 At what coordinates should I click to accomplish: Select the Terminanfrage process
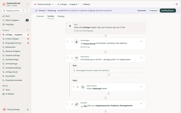point(16,64)
